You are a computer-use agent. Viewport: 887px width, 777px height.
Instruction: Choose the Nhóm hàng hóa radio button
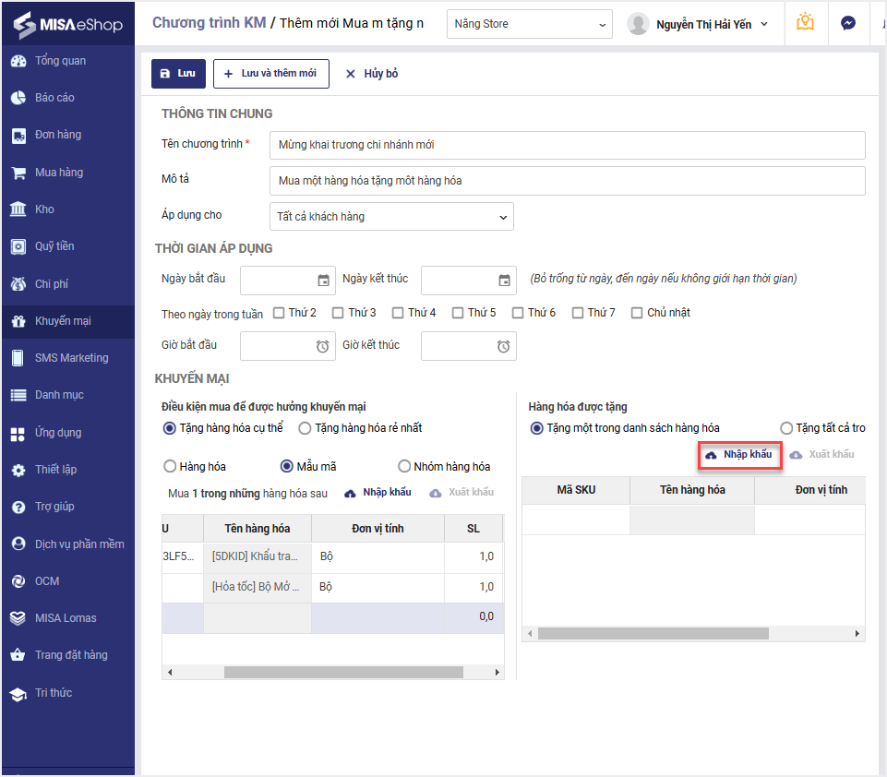(x=404, y=466)
